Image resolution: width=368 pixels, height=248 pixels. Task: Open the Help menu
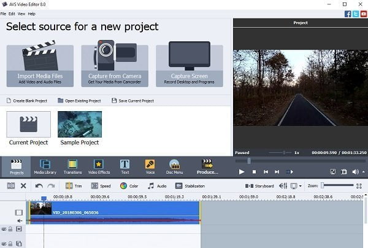(x=32, y=14)
